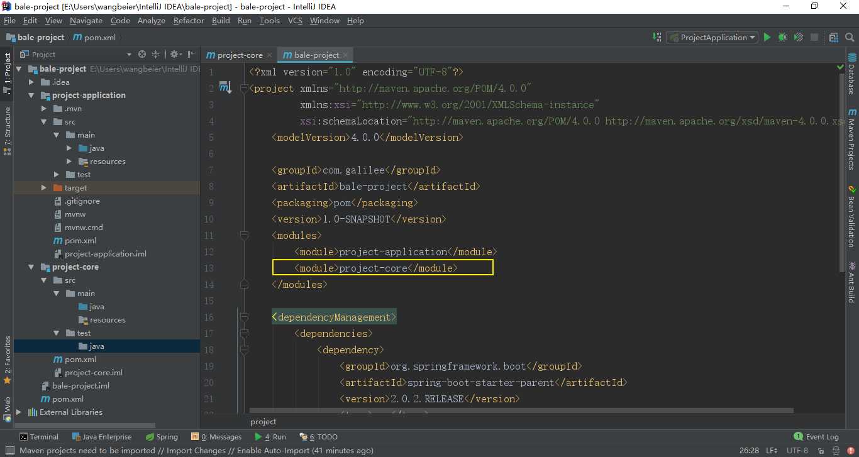Close the project-core editor tab
Screen dimensions: 859x457
269,55
